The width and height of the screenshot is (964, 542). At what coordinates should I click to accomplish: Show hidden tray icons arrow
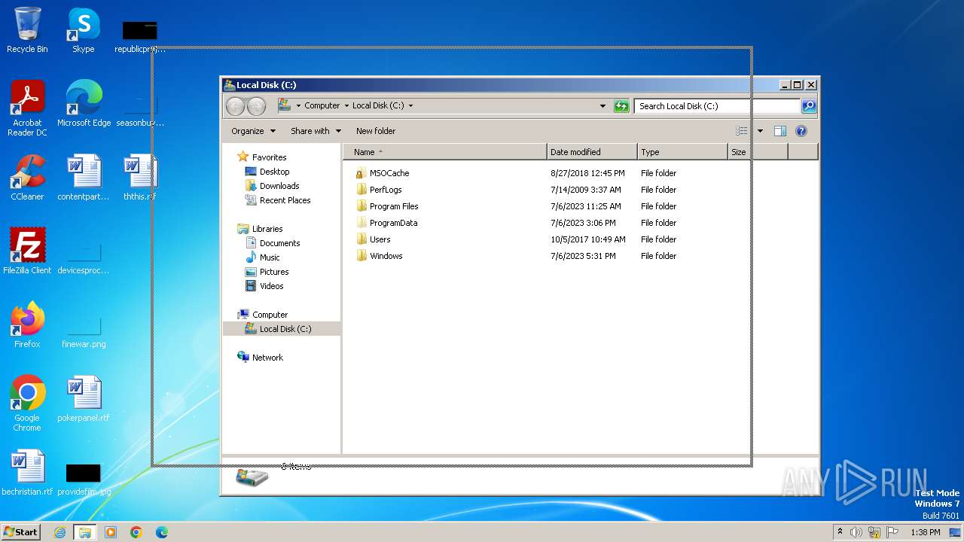[x=840, y=532]
